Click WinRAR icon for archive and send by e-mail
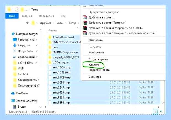171x120 pixels. [x=85, y=28]
